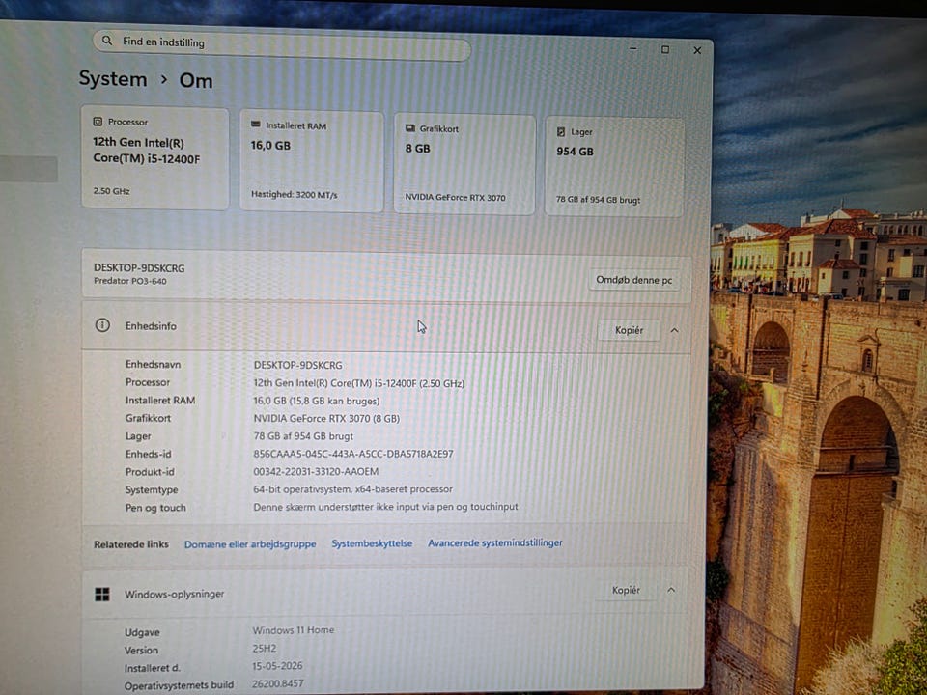Click 'NVIDIA GeForce RTX 3070 (8 GB)' value
This screenshot has height=695, width=927.
point(326,418)
